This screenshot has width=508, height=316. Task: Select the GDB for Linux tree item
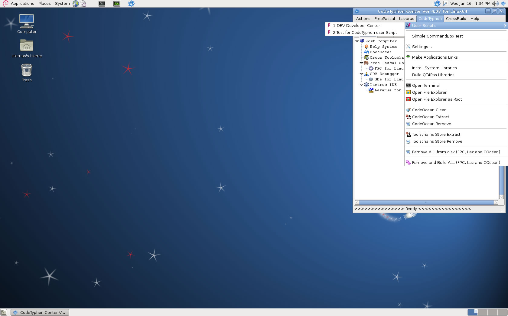[389, 79]
